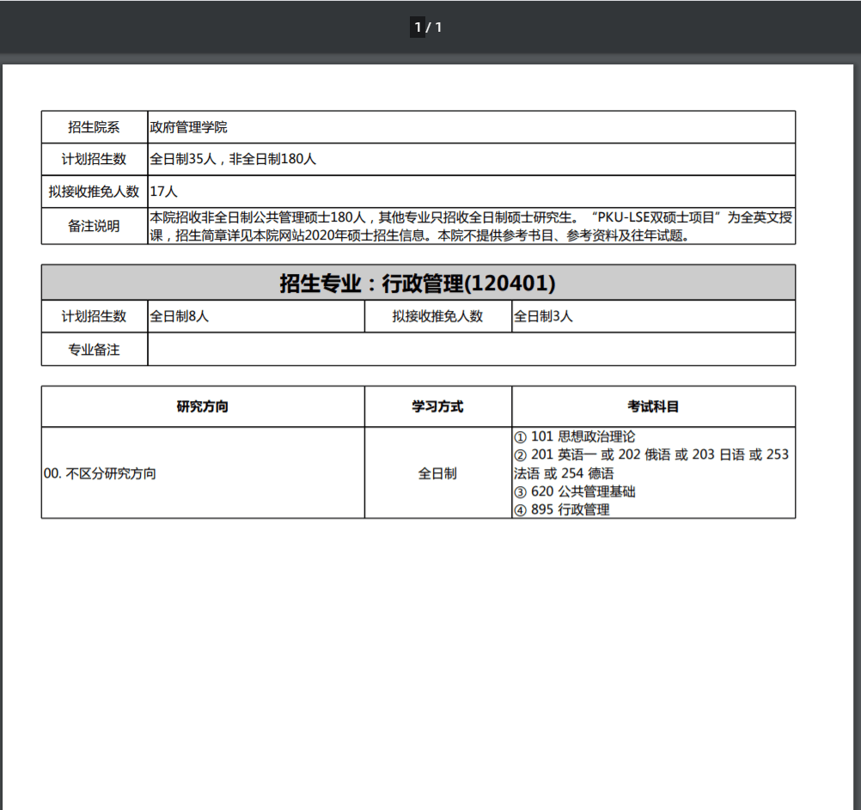This screenshot has width=861, height=810.
Task: Click the 学习方式 column header
Action: pos(437,406)
